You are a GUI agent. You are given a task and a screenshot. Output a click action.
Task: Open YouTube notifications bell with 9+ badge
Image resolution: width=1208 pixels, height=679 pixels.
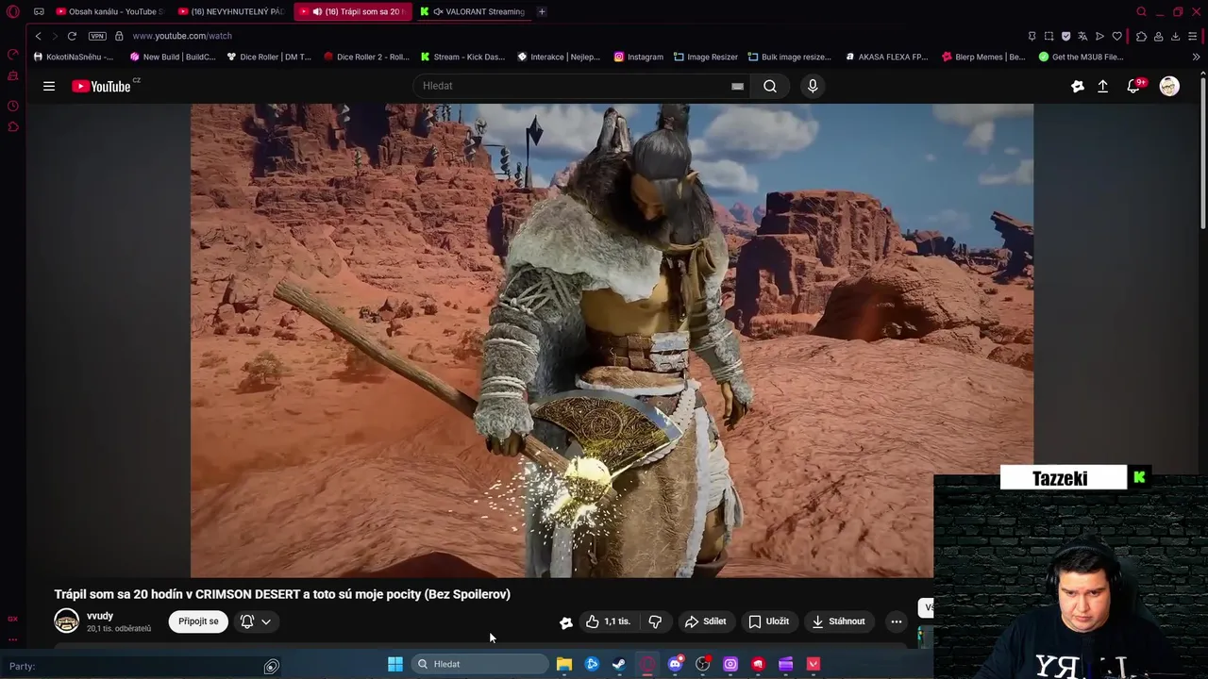pyautogui.click(x=1134, y=86)
